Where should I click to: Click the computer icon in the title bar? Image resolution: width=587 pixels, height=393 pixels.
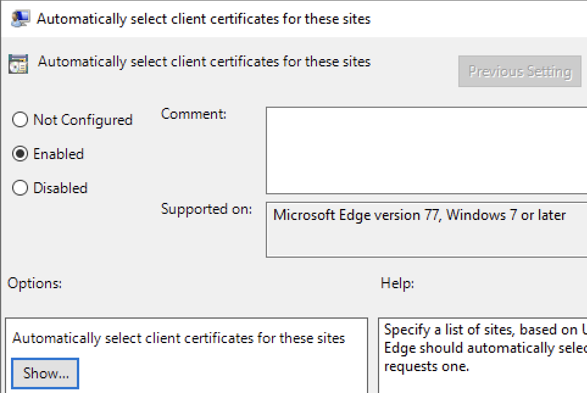[x=20, y=18]
